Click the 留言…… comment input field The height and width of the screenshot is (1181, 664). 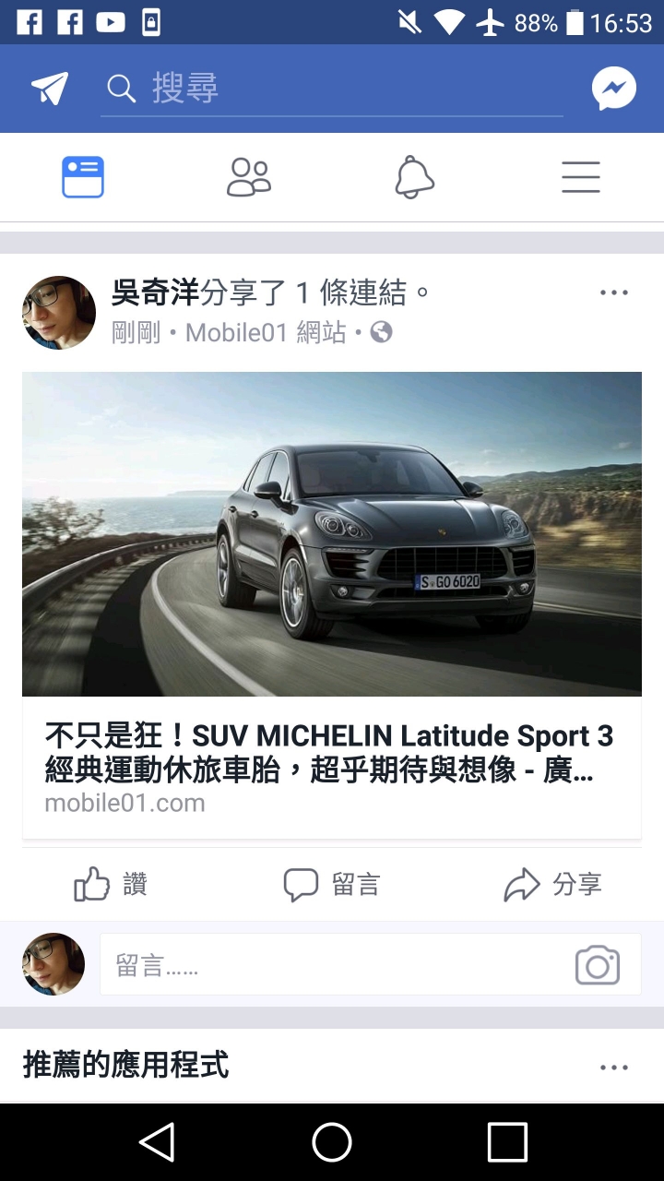click(371, 965)
